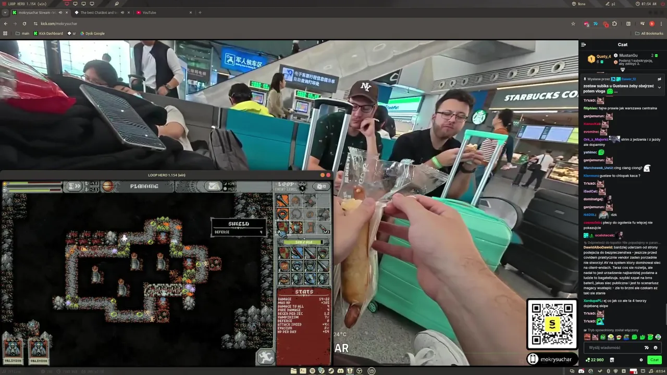The height and width of the screenshot is (375, 667).
Task: Open the All Bookmarks folder
Action: tap(649, 33)
